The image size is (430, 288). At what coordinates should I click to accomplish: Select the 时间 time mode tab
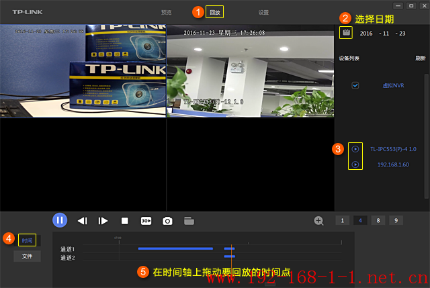click(x=27, y=240)
